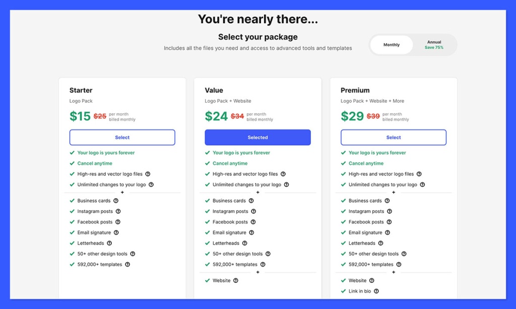The image size is (516, 309).
Task: Expand extra features in the Starter plan
Action: tap(121, 193)
